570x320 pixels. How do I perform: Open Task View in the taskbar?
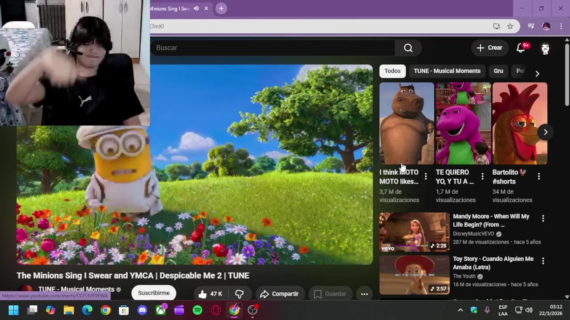click(32, 310)
